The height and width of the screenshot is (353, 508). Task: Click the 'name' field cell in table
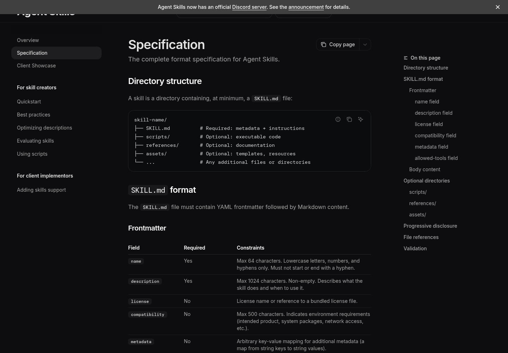click(136, 261)
